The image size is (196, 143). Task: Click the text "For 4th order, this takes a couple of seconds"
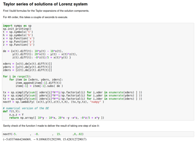coord(36,17)
